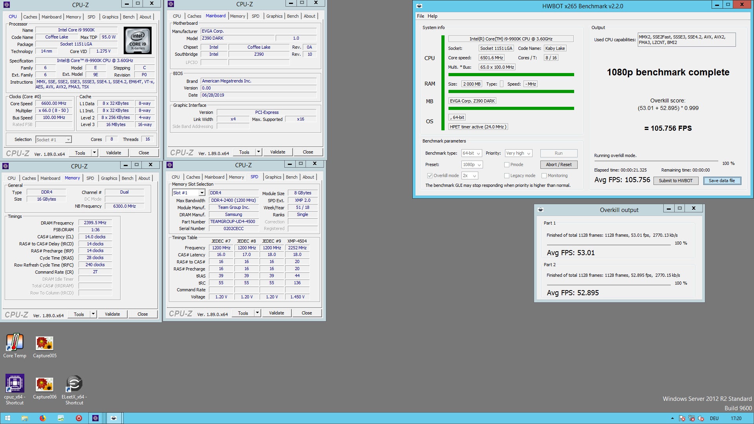754x424 pixels.
Task: Click Close in CPU-Z SPD window
Action: tap(307, 313)
